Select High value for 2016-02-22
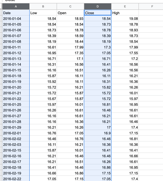 click(x=125, y=179)
